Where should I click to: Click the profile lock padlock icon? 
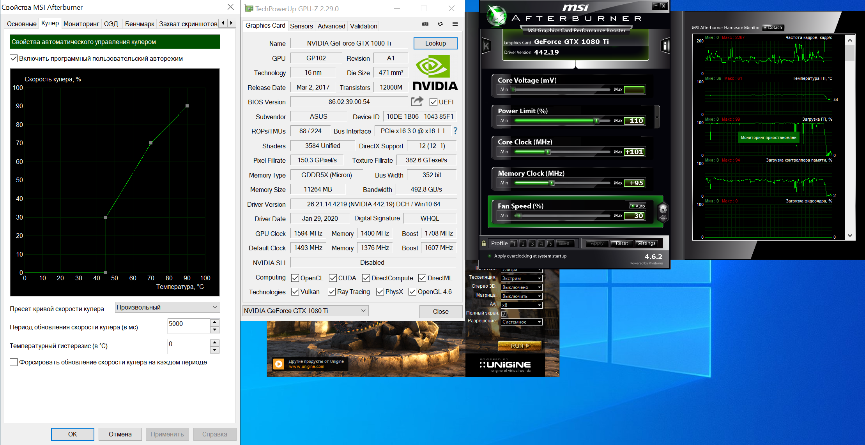484,243
